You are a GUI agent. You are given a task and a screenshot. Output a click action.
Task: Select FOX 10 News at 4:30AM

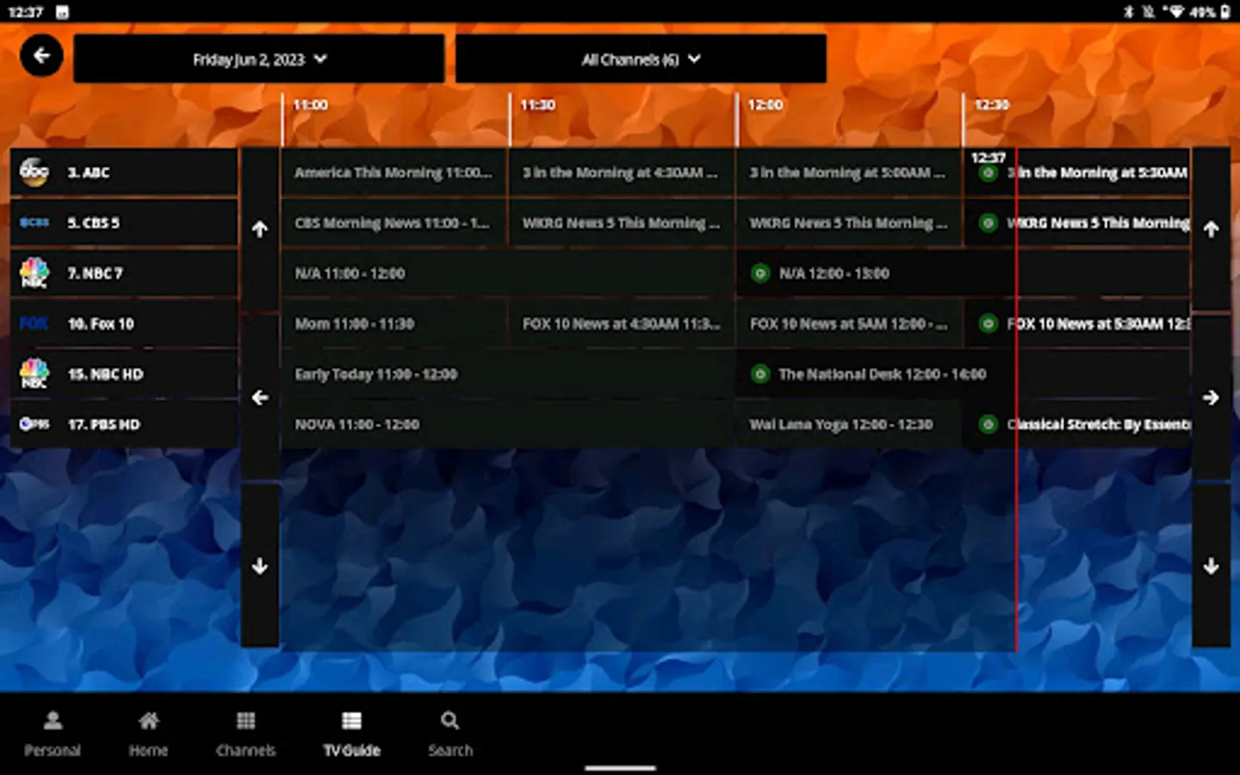tap(622, 324)
